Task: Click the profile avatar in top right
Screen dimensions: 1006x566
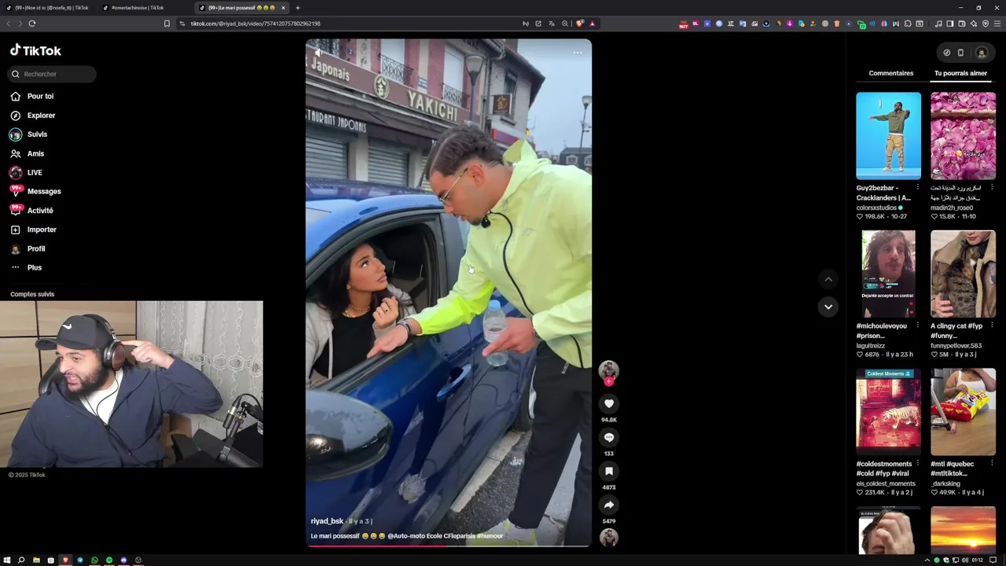Action: 981,53
